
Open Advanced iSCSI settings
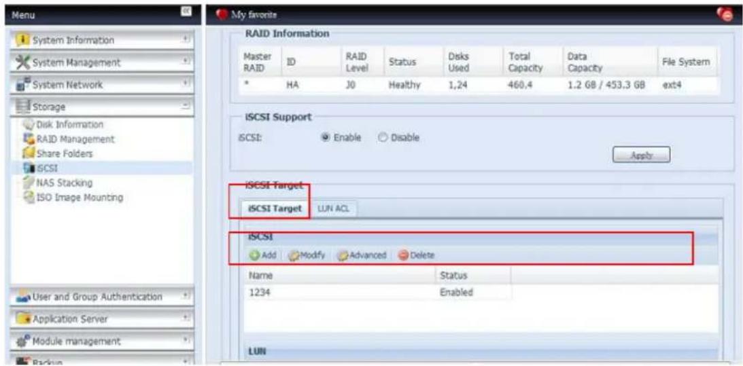(362, 255)
